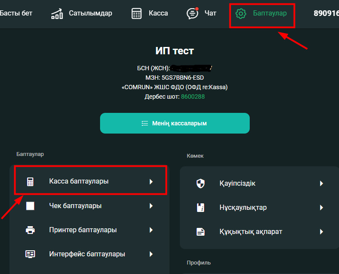The height and width of the screenshot is (274, 339).
Task: Open the sales chart icon (Сатылымдар)
Action: click(57, 13)
